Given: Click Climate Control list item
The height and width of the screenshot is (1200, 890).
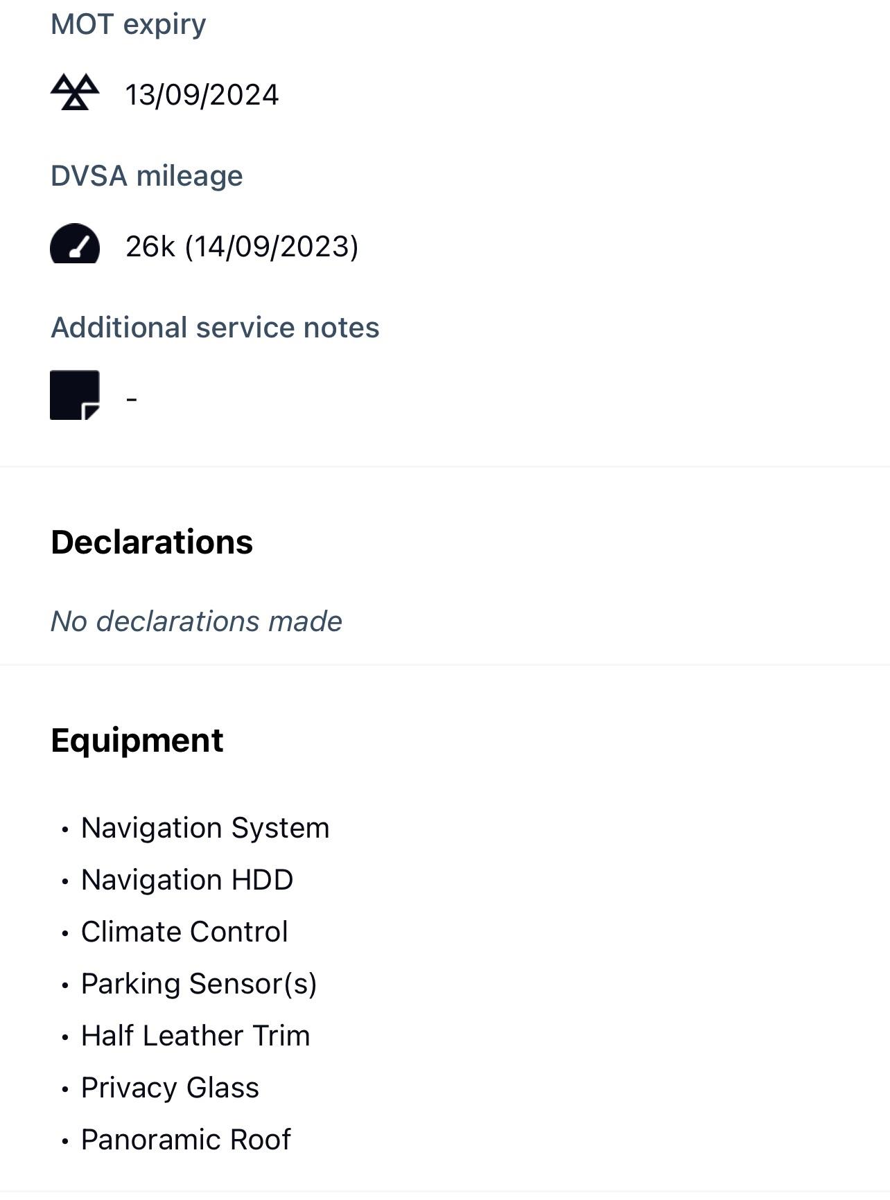Looking at the screenshot, I should (184, 932).
